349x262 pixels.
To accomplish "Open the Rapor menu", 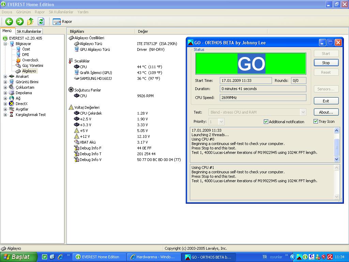I will pyautogui.click(x=40, y=12).
